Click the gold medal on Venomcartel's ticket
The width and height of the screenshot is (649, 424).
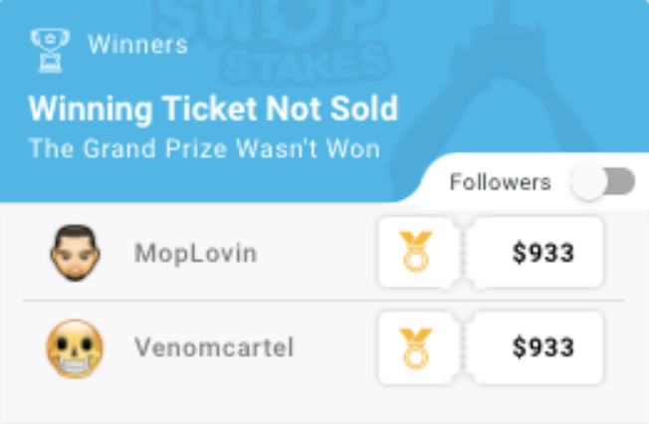pyautogui.click(x=416, y=347)
